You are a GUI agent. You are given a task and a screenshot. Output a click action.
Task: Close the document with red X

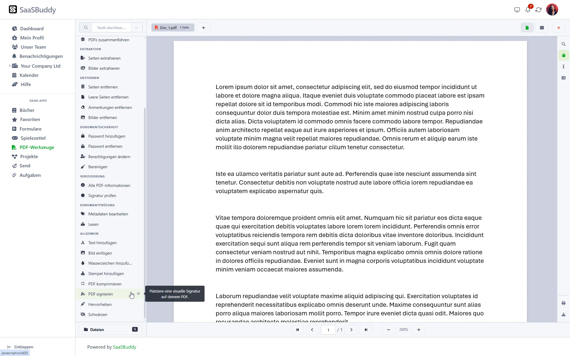click(x=559, y=28)
